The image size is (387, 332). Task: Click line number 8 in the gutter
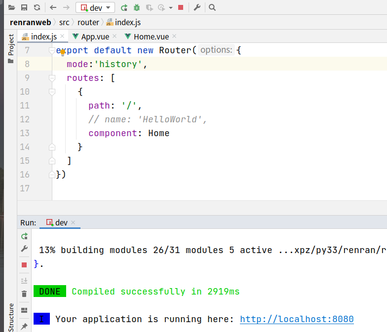[x=27, y=64]
